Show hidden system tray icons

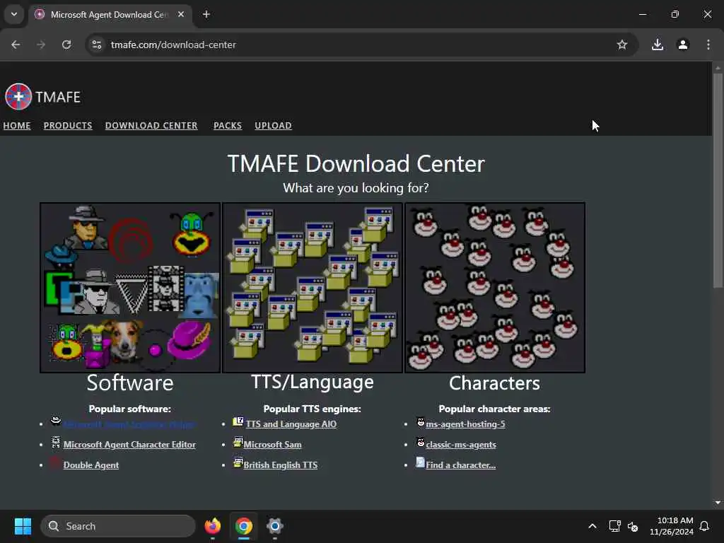[x=592, y=526]
